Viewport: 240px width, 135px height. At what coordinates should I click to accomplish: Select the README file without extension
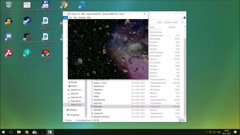point(97,110)
